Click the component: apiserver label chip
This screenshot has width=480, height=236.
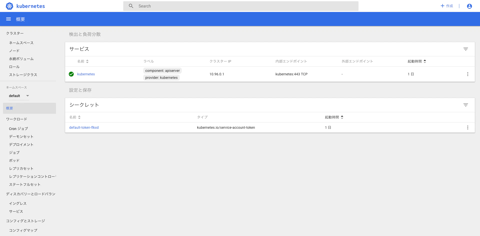click(x=162, y=71)
